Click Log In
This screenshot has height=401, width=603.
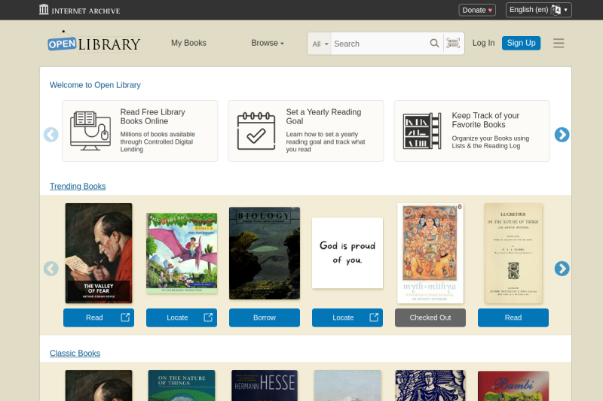click(483, 43)
